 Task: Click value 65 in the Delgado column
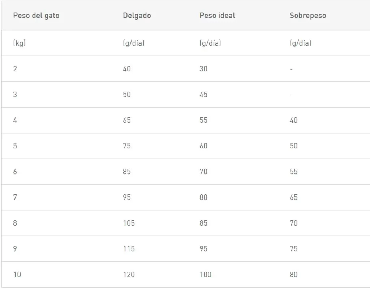127,120
